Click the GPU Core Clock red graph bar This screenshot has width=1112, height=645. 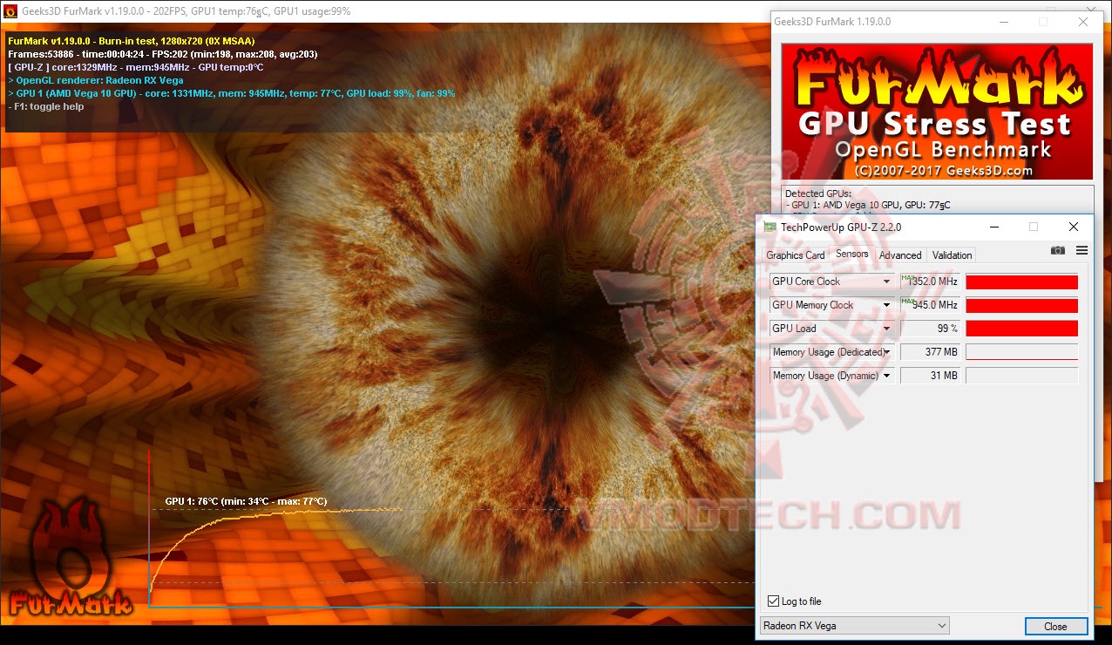tap(1021, 282)
